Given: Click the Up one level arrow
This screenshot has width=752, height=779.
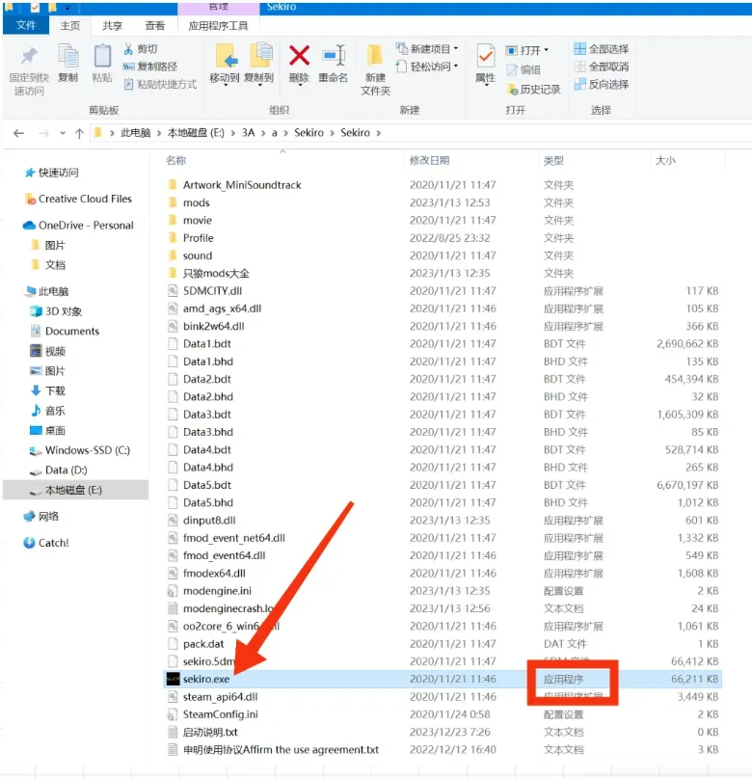Looking at the screenshot, I should [x=79, y=133].
